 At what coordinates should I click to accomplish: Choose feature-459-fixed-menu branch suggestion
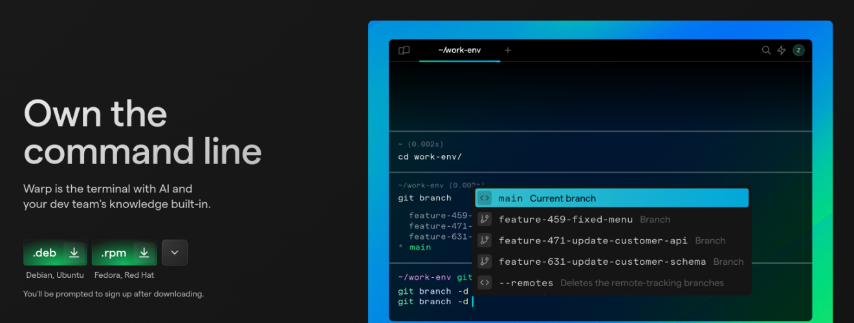pyautogui.click(x=612, y=220)
